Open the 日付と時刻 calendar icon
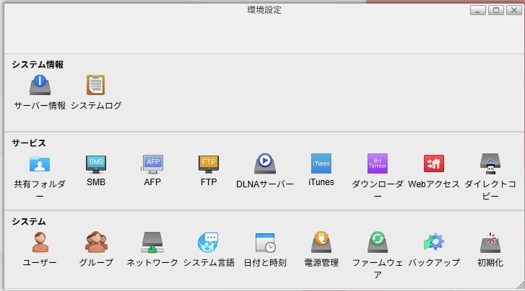Viewport: 525px width, 291px height. [265, 243]
